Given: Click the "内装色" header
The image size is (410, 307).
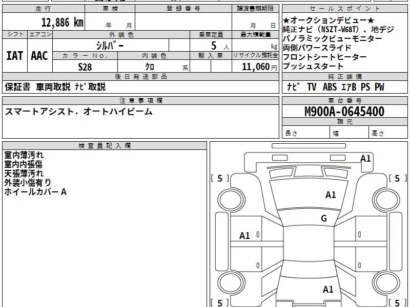Looking at the screenshot, I should [154, 56].
